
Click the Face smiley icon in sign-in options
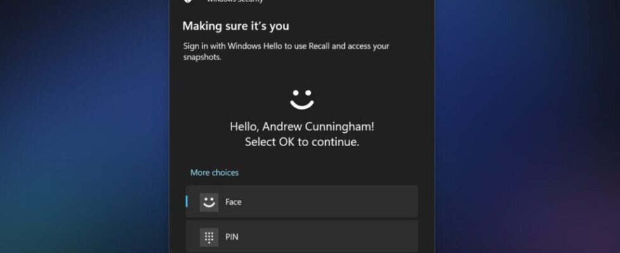coord(209,202)
